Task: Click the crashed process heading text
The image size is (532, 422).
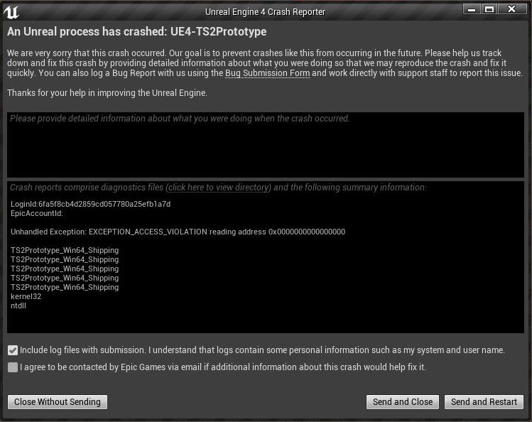Action: click(136, 32)
